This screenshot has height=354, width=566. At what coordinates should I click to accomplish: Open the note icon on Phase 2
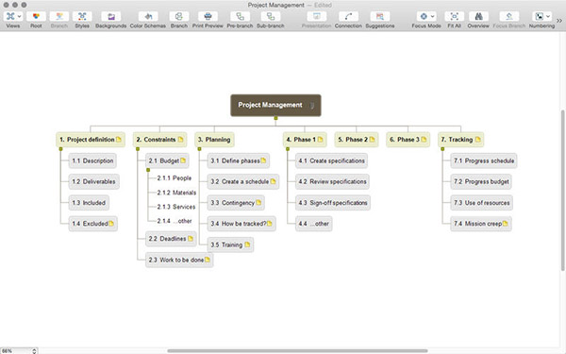point(373,140)
